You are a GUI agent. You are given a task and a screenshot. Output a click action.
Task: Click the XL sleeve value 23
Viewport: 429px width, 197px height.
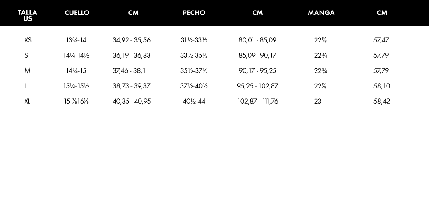tap(318, 102)
